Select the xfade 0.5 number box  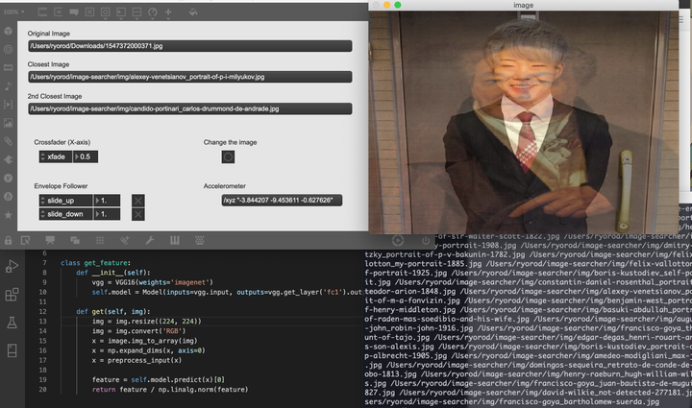click(86, 156)
